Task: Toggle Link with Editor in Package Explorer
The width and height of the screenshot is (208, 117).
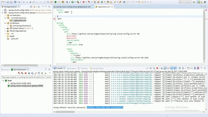Action: coord(34,6)
